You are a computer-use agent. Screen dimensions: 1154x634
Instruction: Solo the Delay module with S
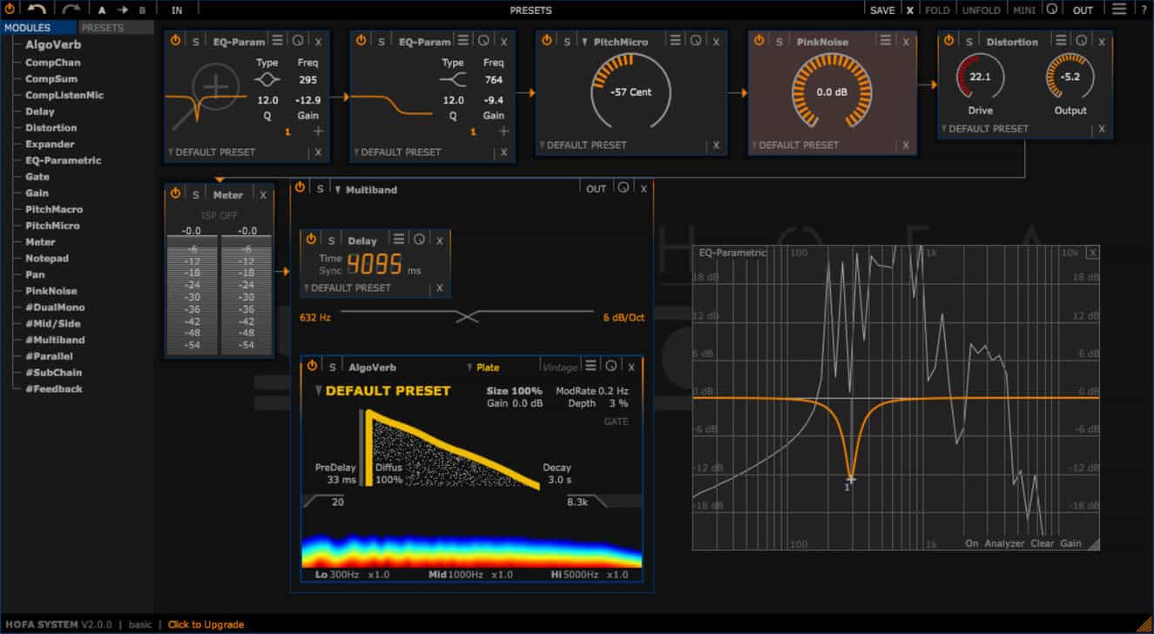[x=331, y=240]
